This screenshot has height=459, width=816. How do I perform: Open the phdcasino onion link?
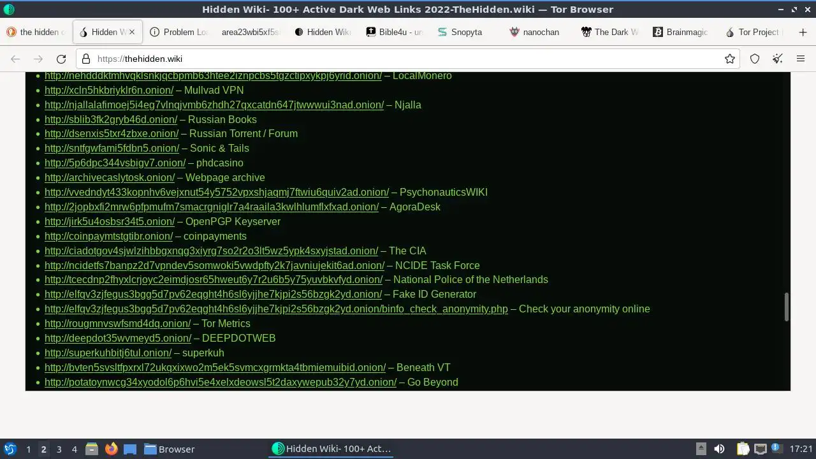coord(115,163)
